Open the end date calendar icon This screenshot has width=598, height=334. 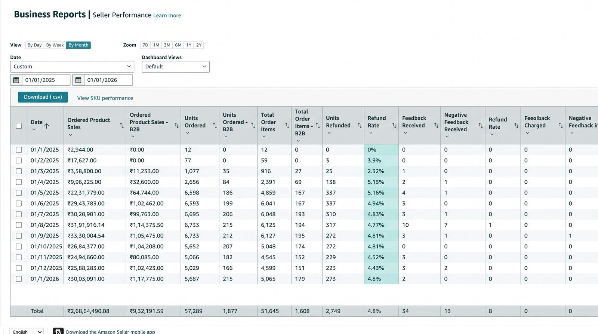[x=78, y=80]
